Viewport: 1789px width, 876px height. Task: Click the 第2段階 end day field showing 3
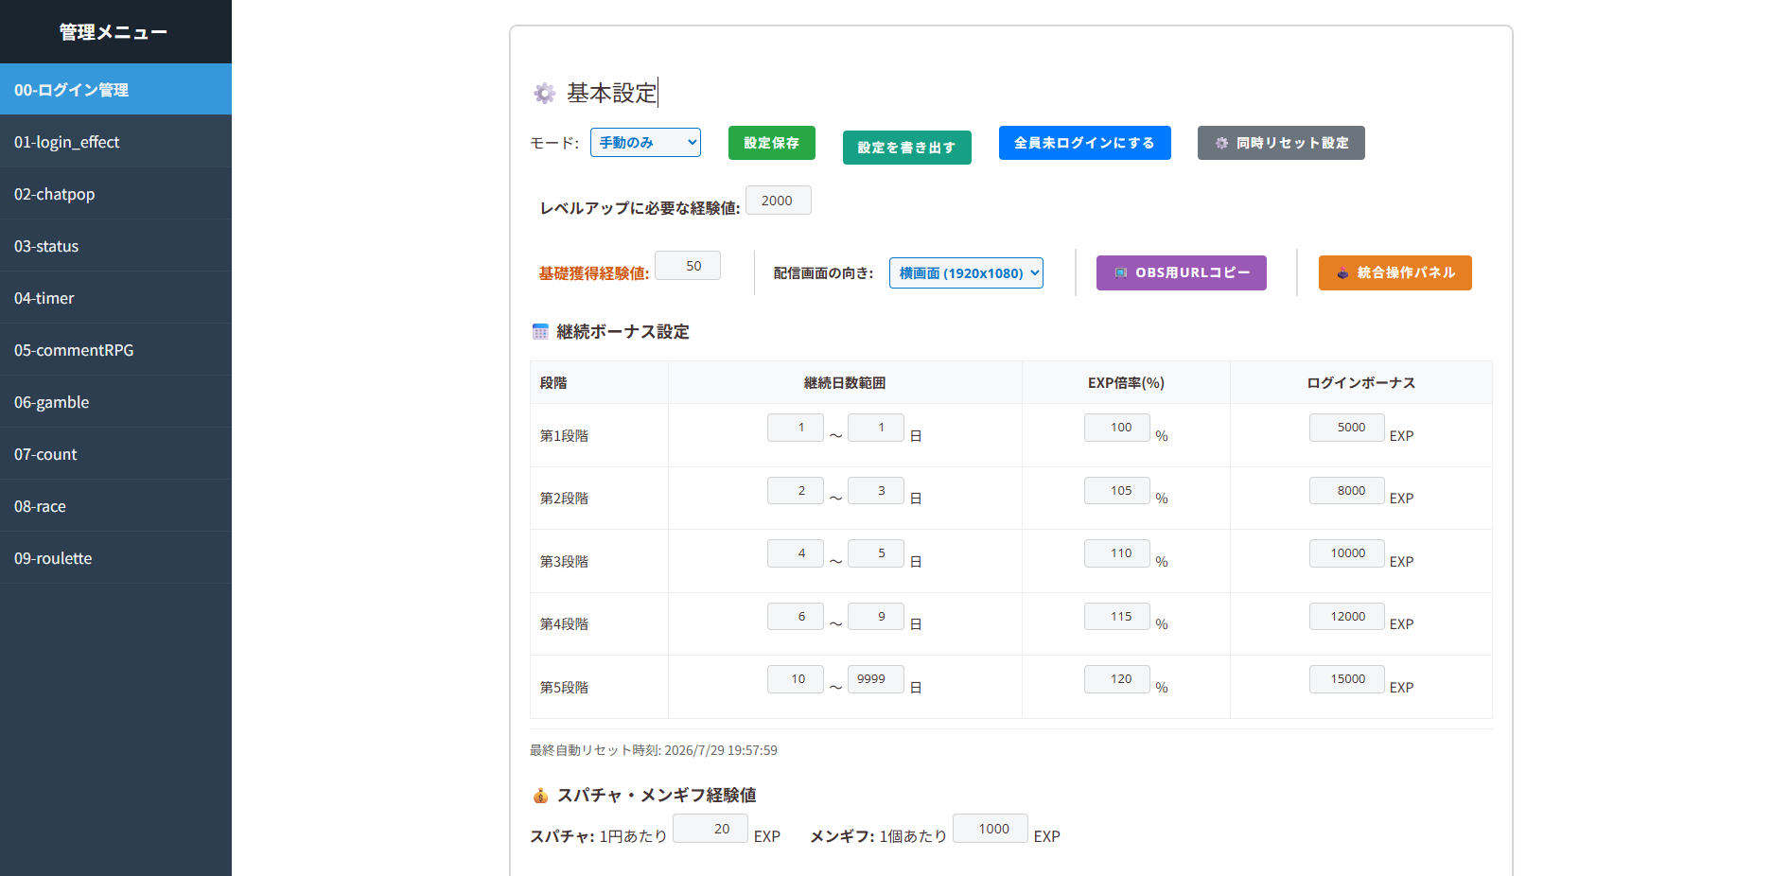[876, 491]
